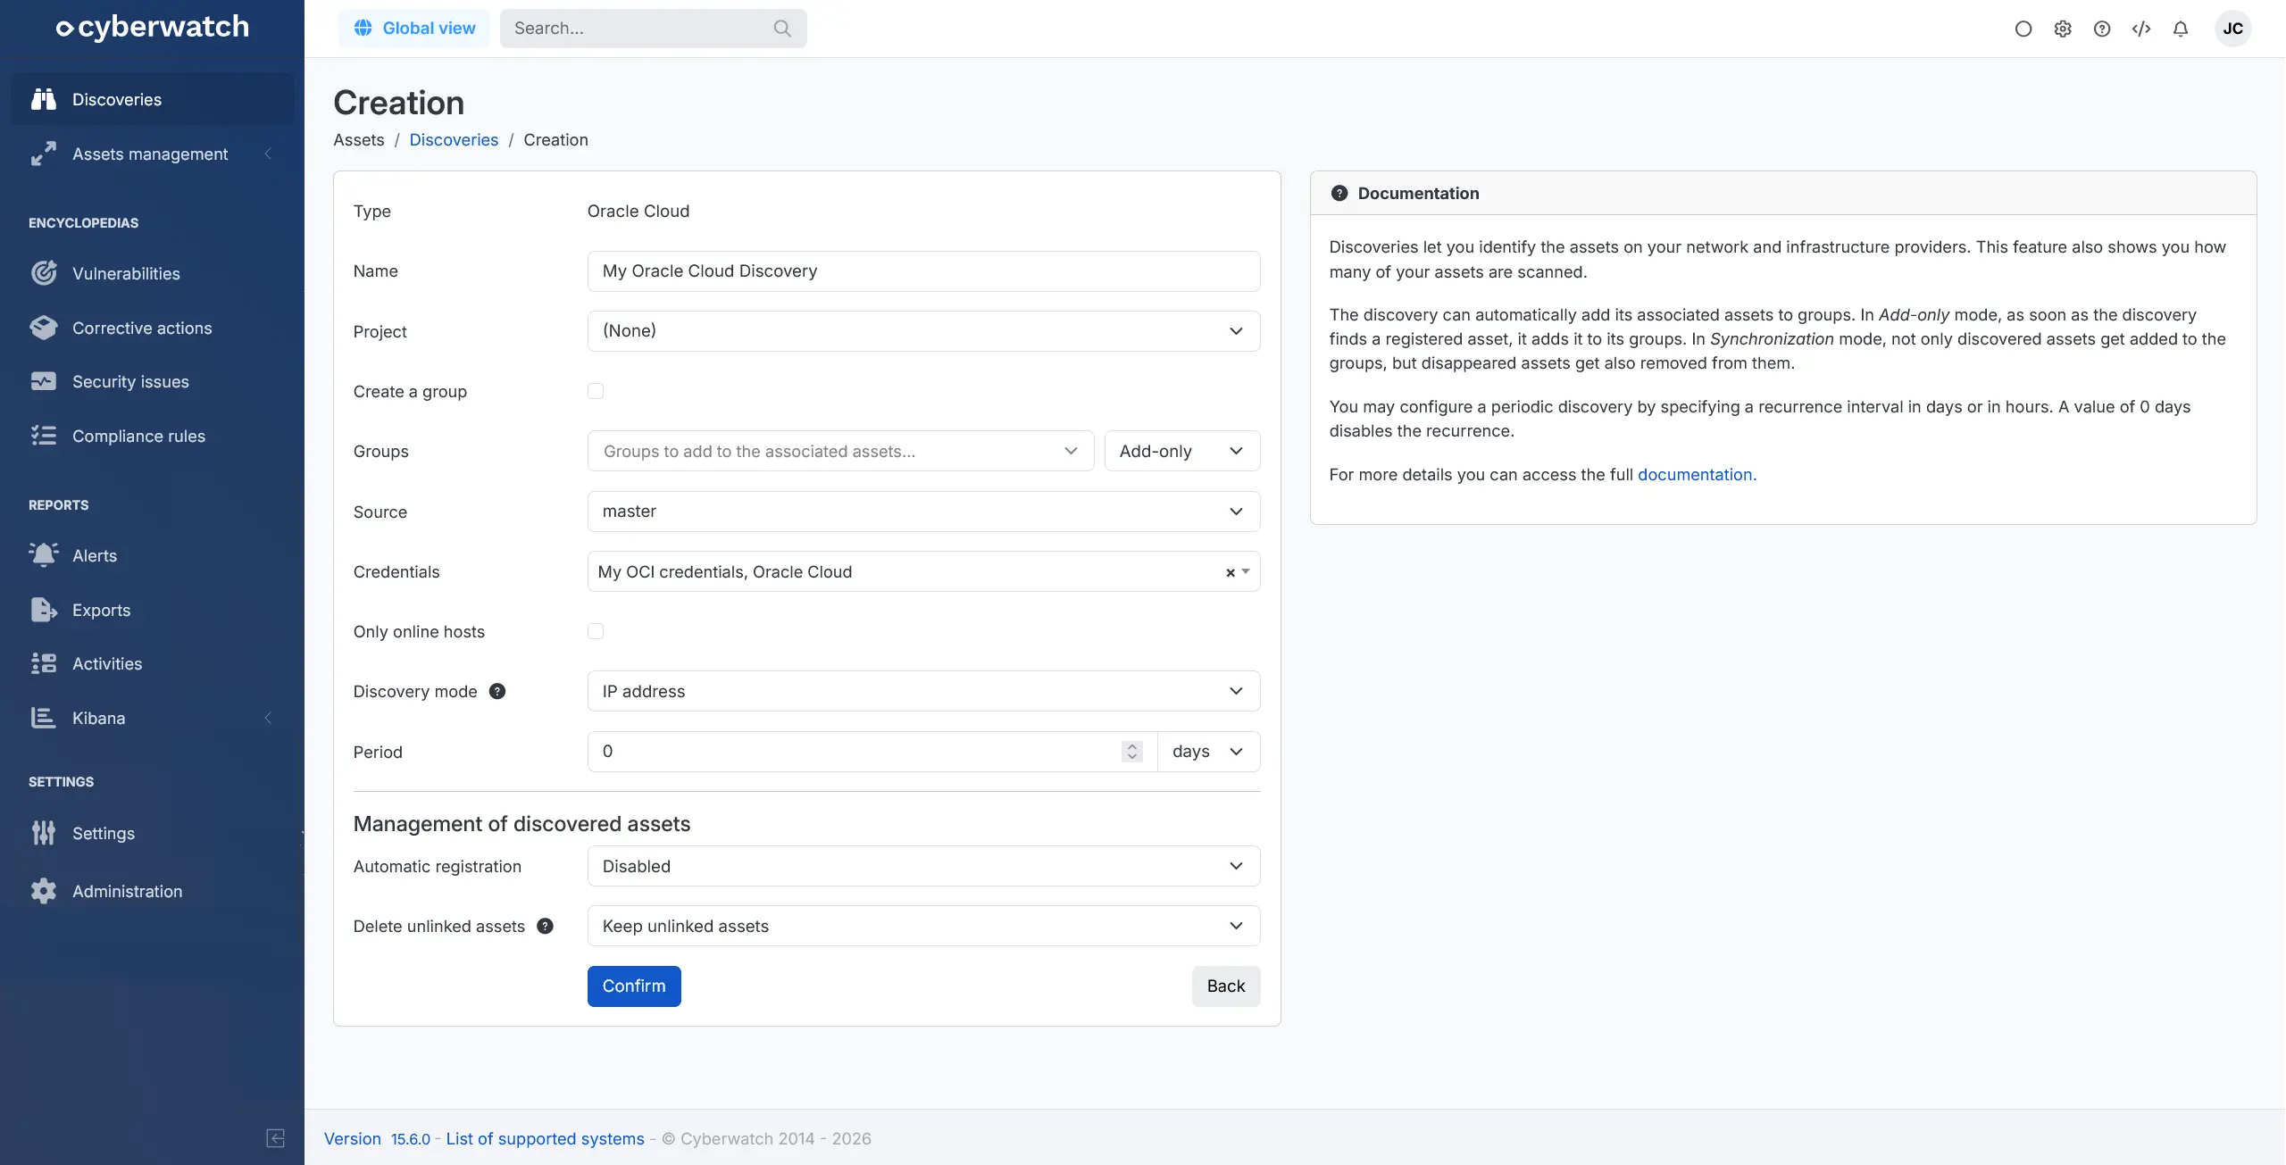Collapse the sidebar using bottom-left icon

pos(275,1138)
